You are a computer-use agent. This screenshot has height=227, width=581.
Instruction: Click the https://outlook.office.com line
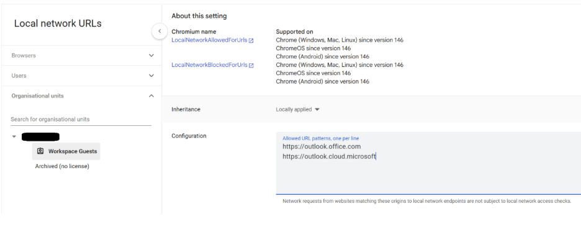click(322, 146)
